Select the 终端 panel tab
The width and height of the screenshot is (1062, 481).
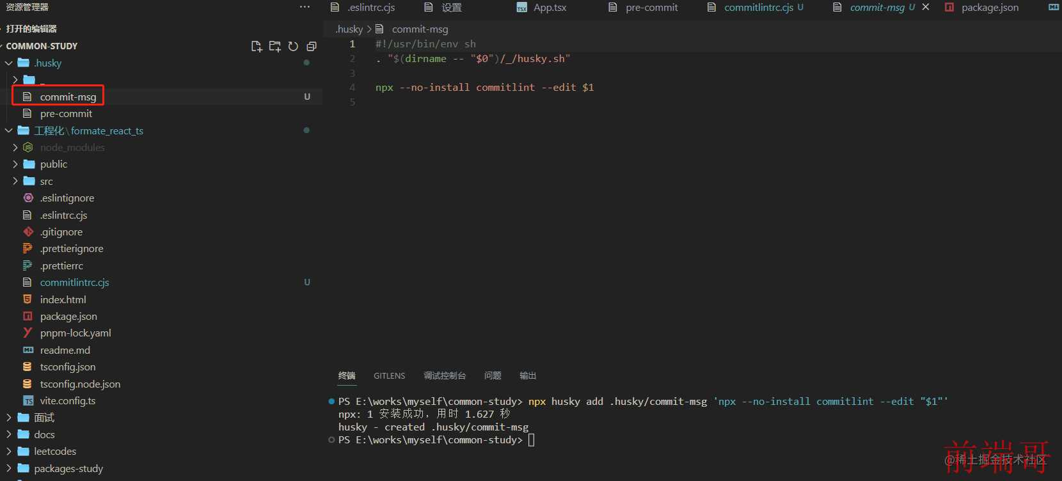pos(347,375)
